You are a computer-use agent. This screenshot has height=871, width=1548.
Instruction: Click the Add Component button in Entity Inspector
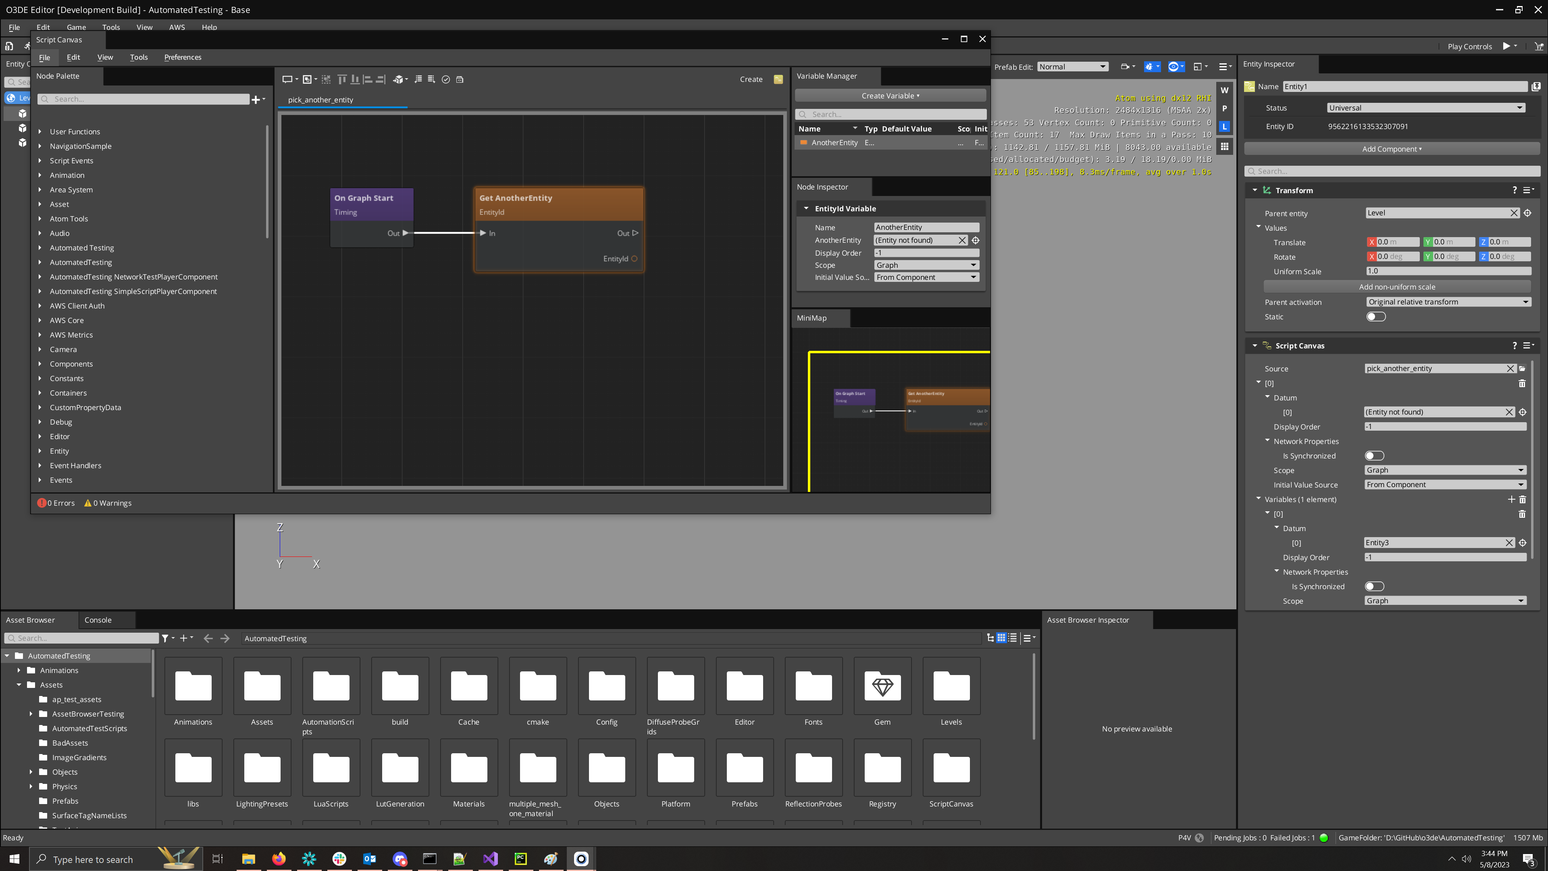tap(1392, 148)
